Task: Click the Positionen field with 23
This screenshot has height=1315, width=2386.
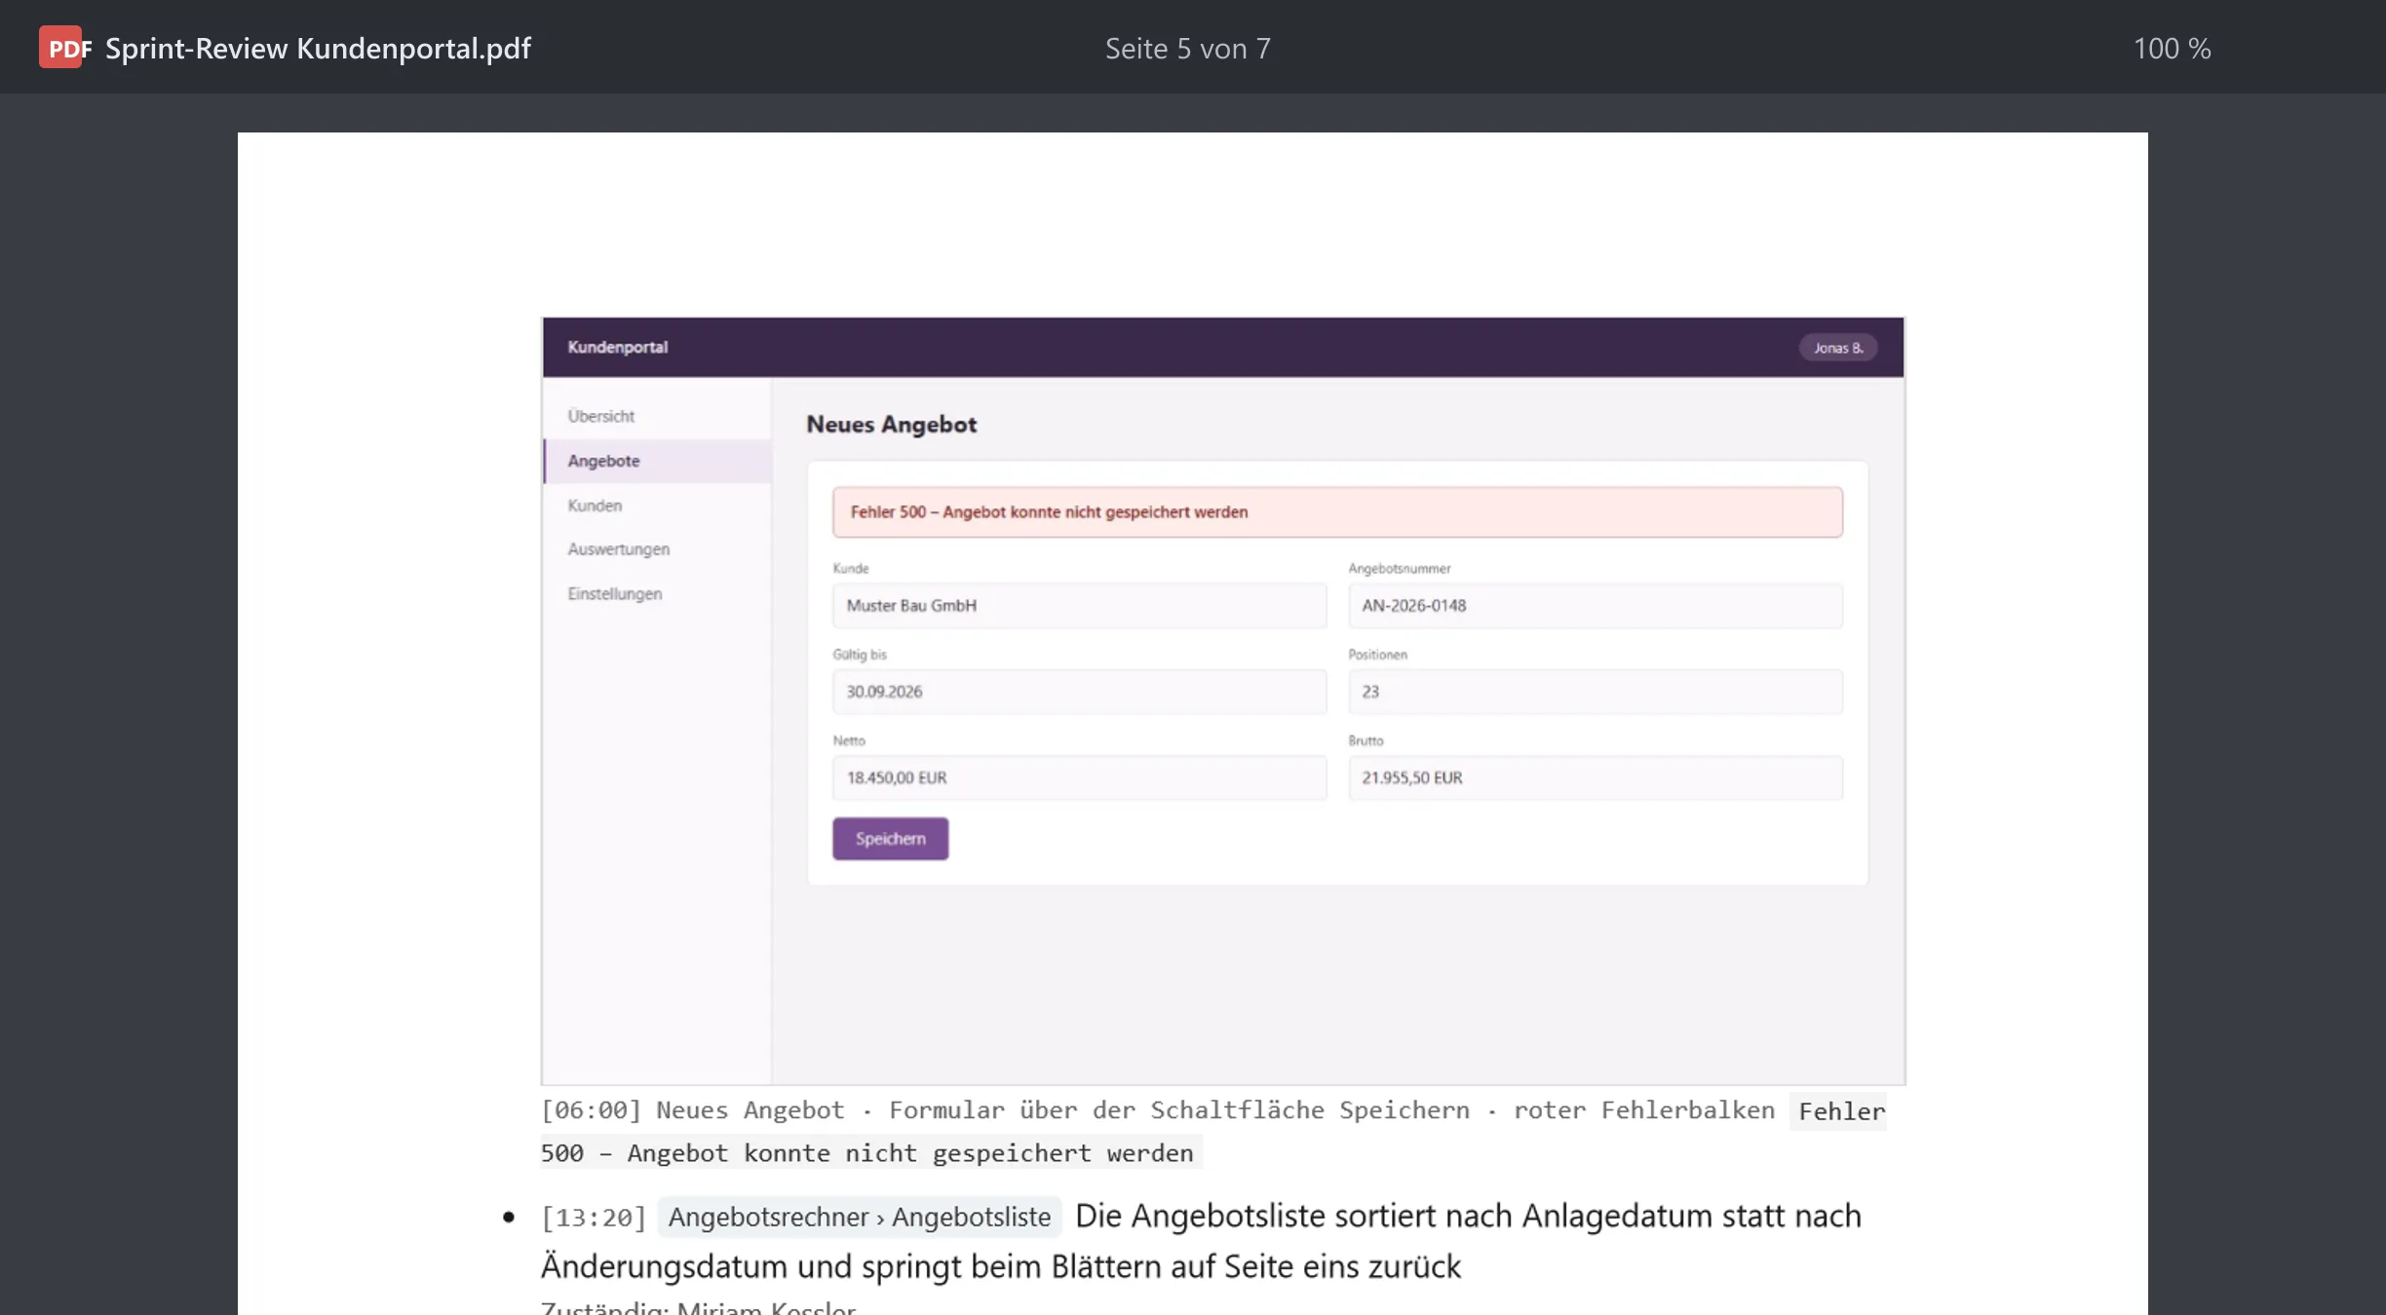Action: pos(1596,692)
